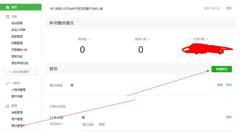Go to 自定义菜单 settings
Image resolution: width=240 pixels, height=132 pixels.
[18, 30]
